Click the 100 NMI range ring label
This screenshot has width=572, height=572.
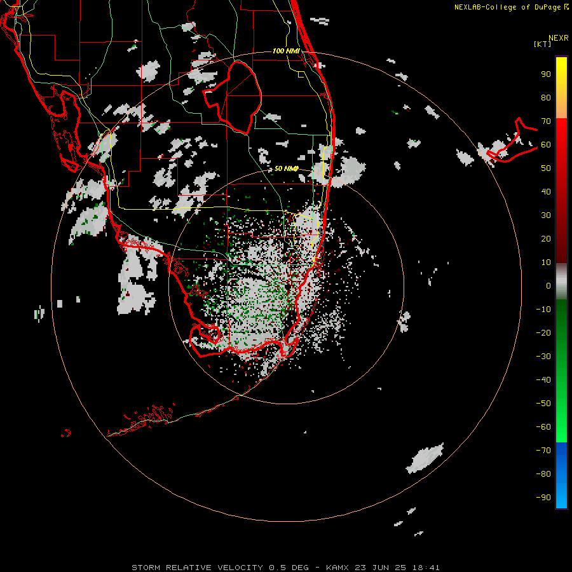[286, 51]
